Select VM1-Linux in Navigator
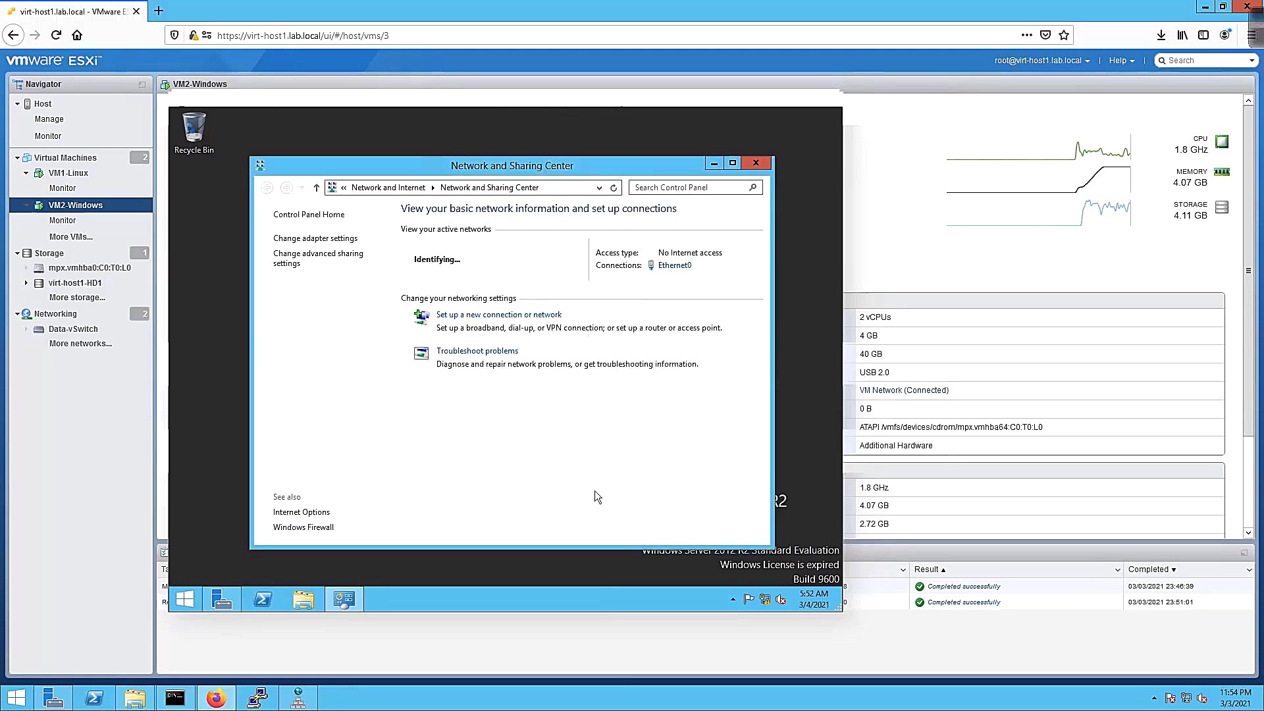The height and width of the screenshot is (711, 1264). (68, 173)
